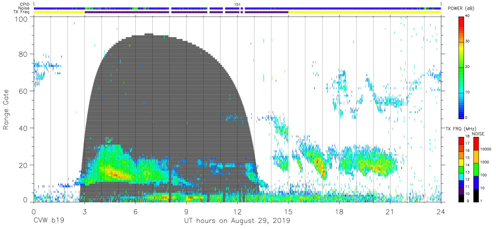
Task: Click the 15 tick on UT hours axis
Action: (288, 212)
